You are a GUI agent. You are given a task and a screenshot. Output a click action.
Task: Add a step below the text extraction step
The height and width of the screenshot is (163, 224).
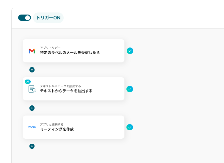click(x=32, y=108)
